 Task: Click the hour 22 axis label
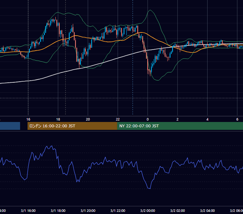tap(118, 119)
